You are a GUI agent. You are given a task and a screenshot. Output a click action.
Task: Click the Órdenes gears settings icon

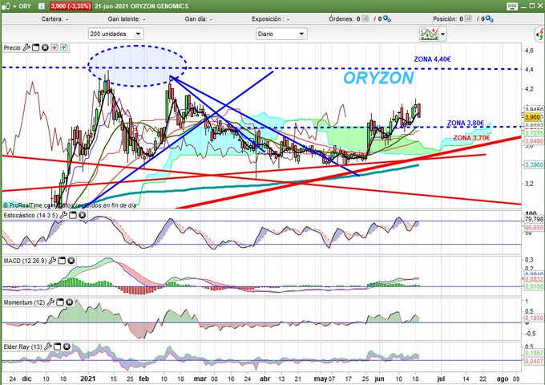pos(387,19)
